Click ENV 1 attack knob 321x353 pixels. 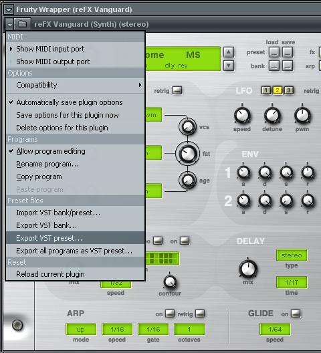[x=243, y=172]
